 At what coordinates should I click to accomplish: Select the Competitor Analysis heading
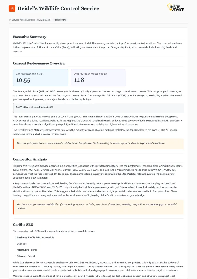pos(29,159)
